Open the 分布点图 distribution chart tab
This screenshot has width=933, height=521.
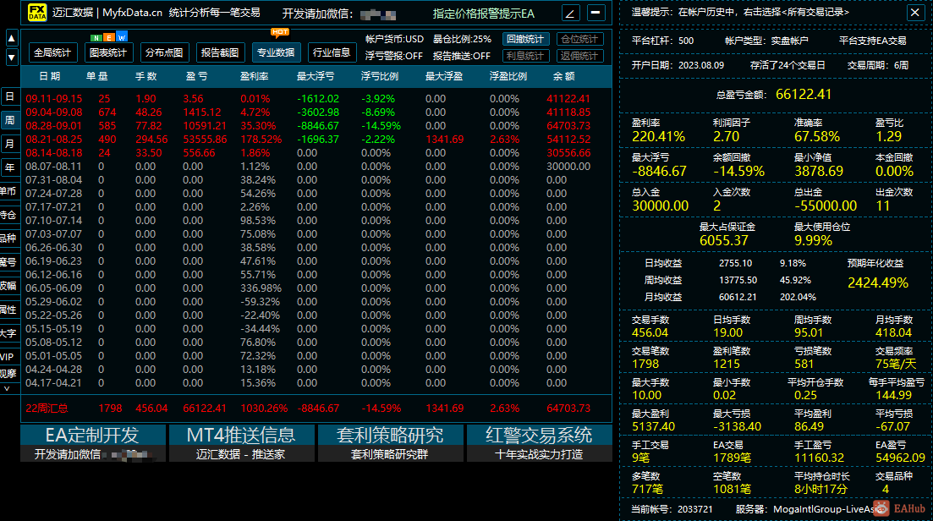[164, 52]
